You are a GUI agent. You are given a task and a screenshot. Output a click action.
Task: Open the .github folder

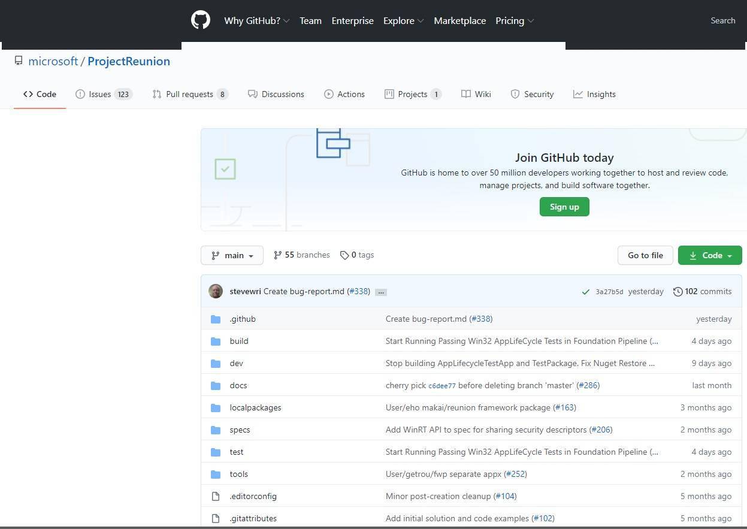point(243,319)
